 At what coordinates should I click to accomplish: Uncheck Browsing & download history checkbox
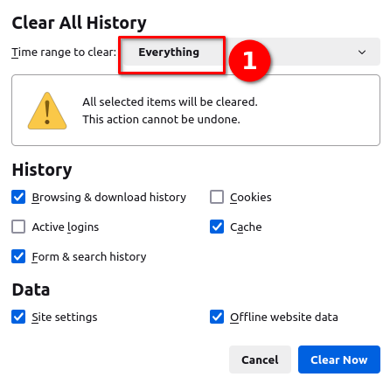point(18,197)
